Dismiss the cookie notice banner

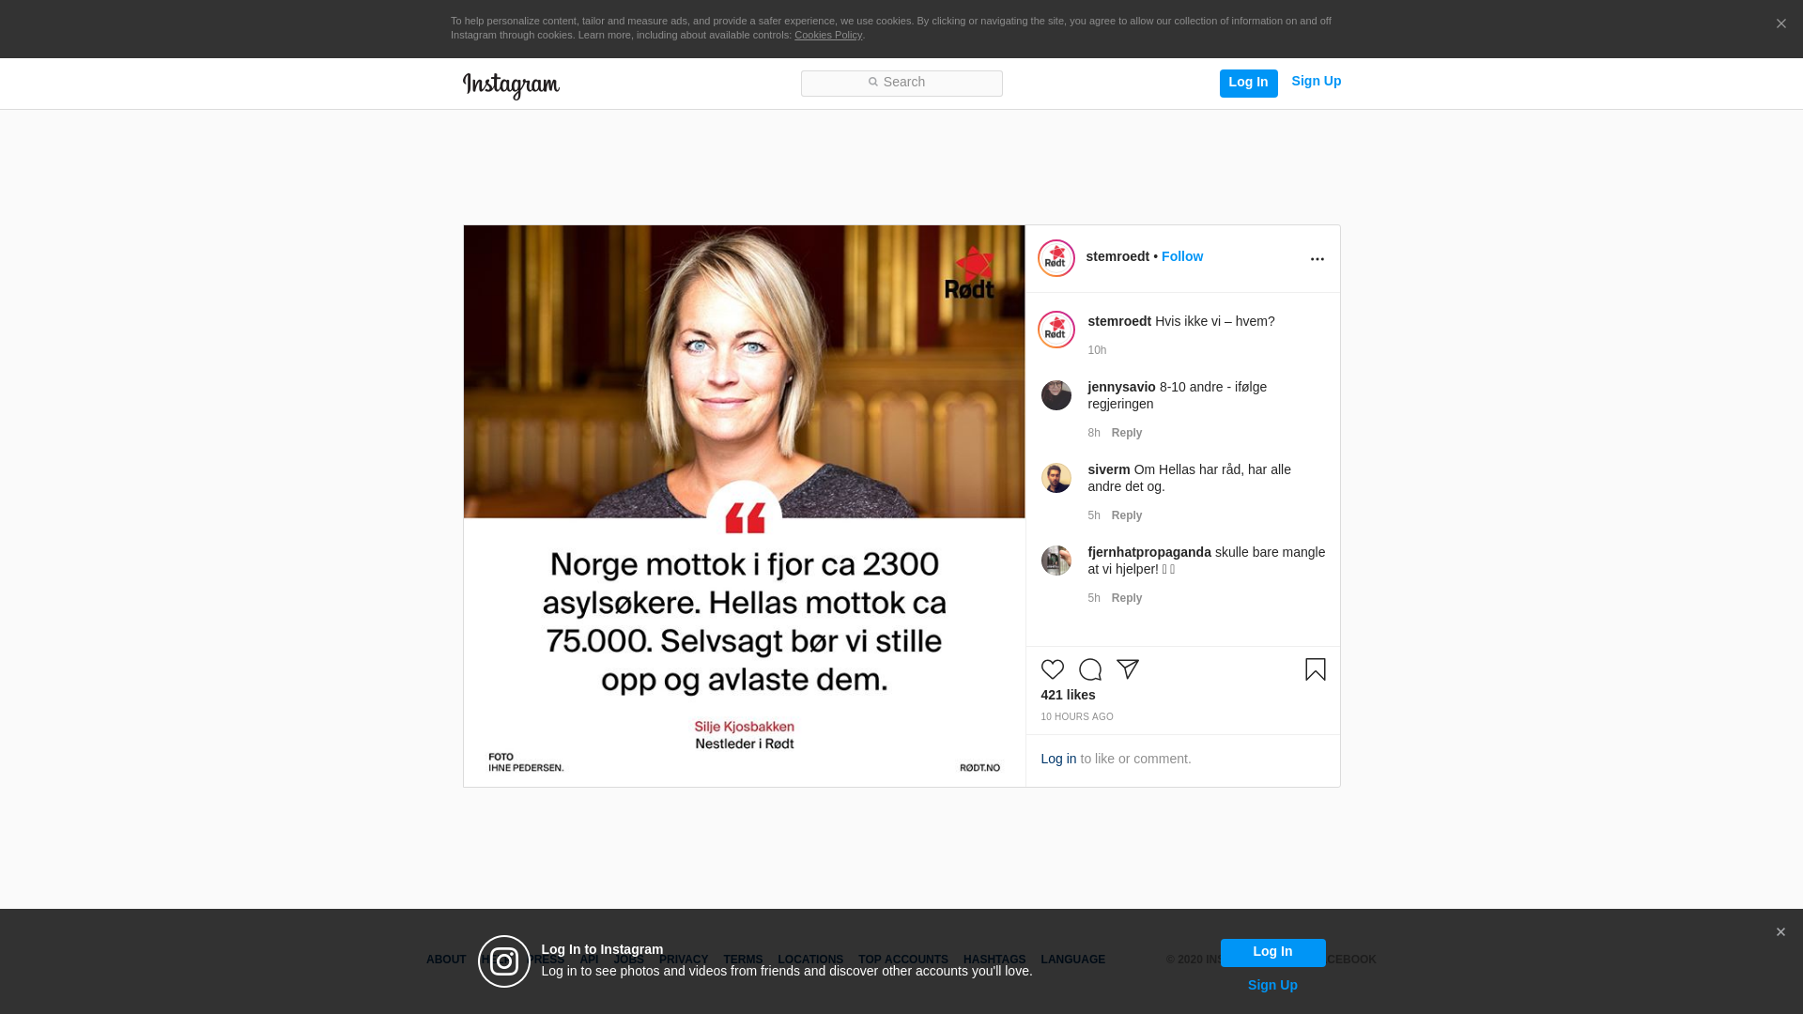[x=1780, y=24]
